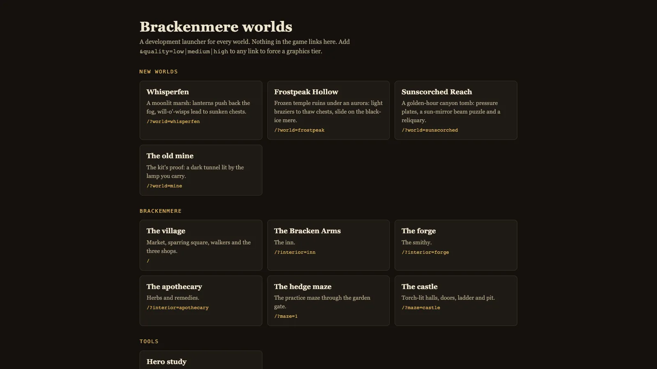The height and width of the screenshot is (369, 657).
Task: Open The castle maze card
Action: click(x=456, y=301)
